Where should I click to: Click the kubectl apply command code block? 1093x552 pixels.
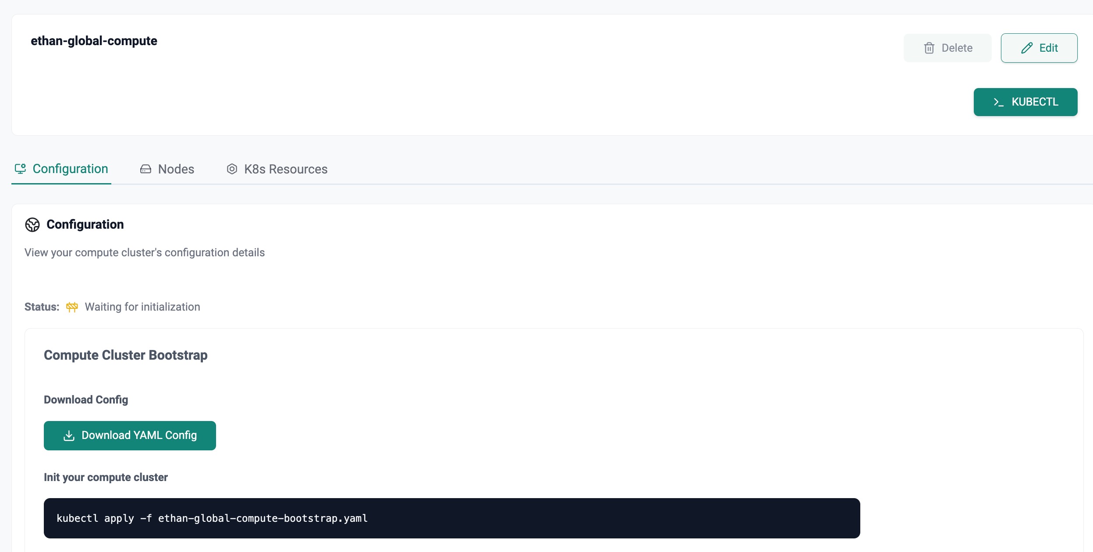(x=451, y=518)
